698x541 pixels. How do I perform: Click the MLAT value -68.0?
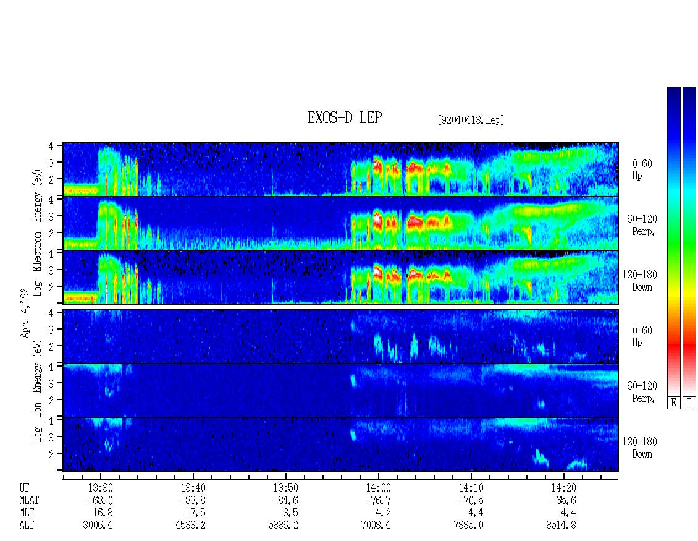click(100, 500)
